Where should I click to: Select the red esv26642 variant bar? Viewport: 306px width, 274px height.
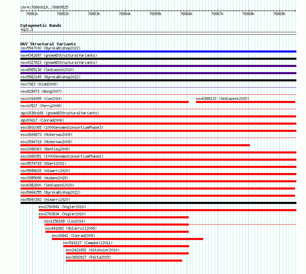(x=128, y=239)
